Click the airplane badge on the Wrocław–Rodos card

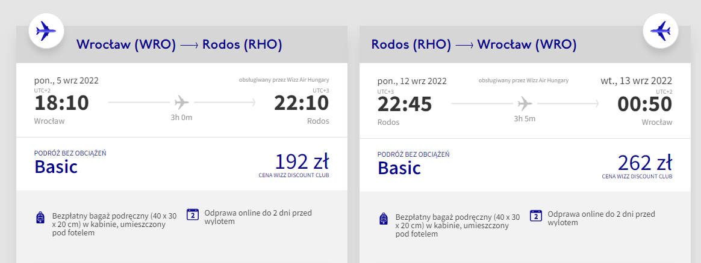click(x=46, y=31)
